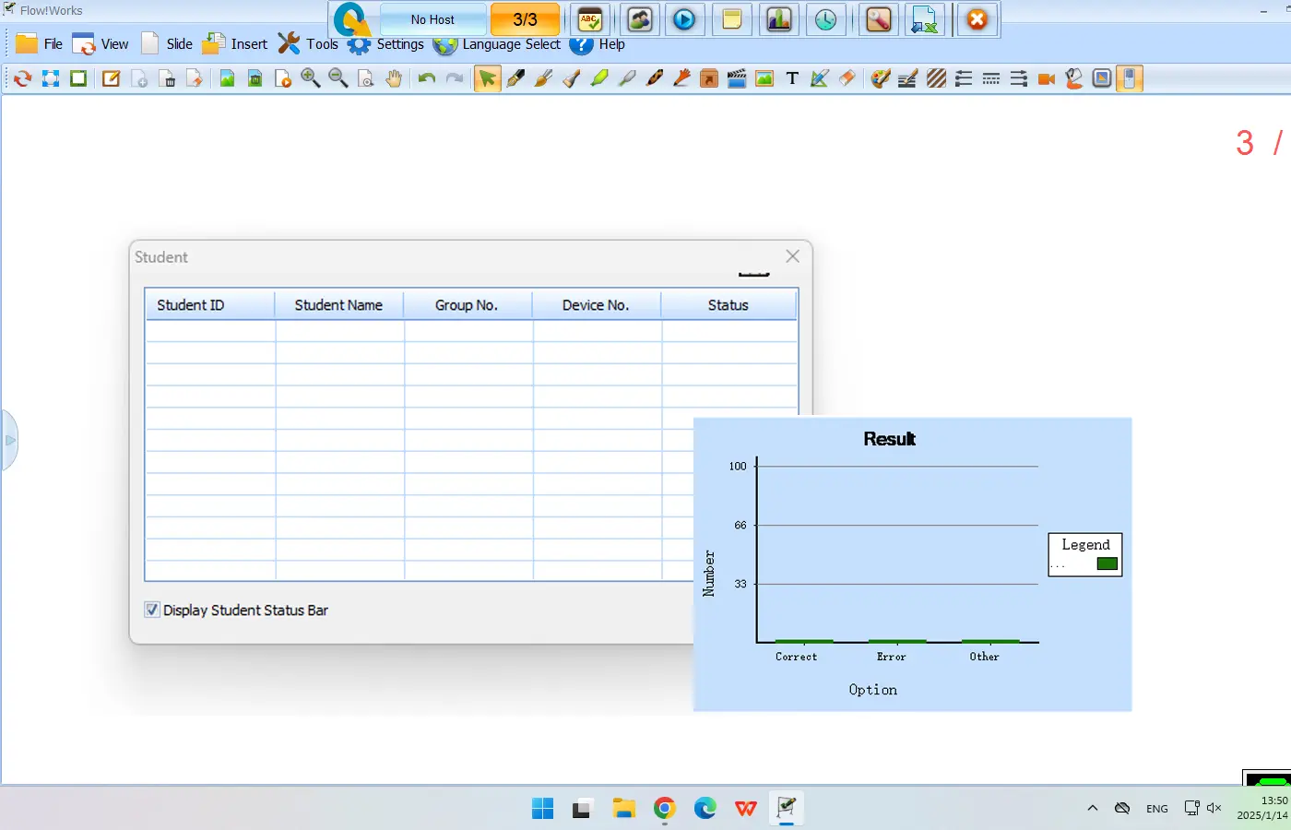Open the bar chart statistics icon

pos(779,19)
